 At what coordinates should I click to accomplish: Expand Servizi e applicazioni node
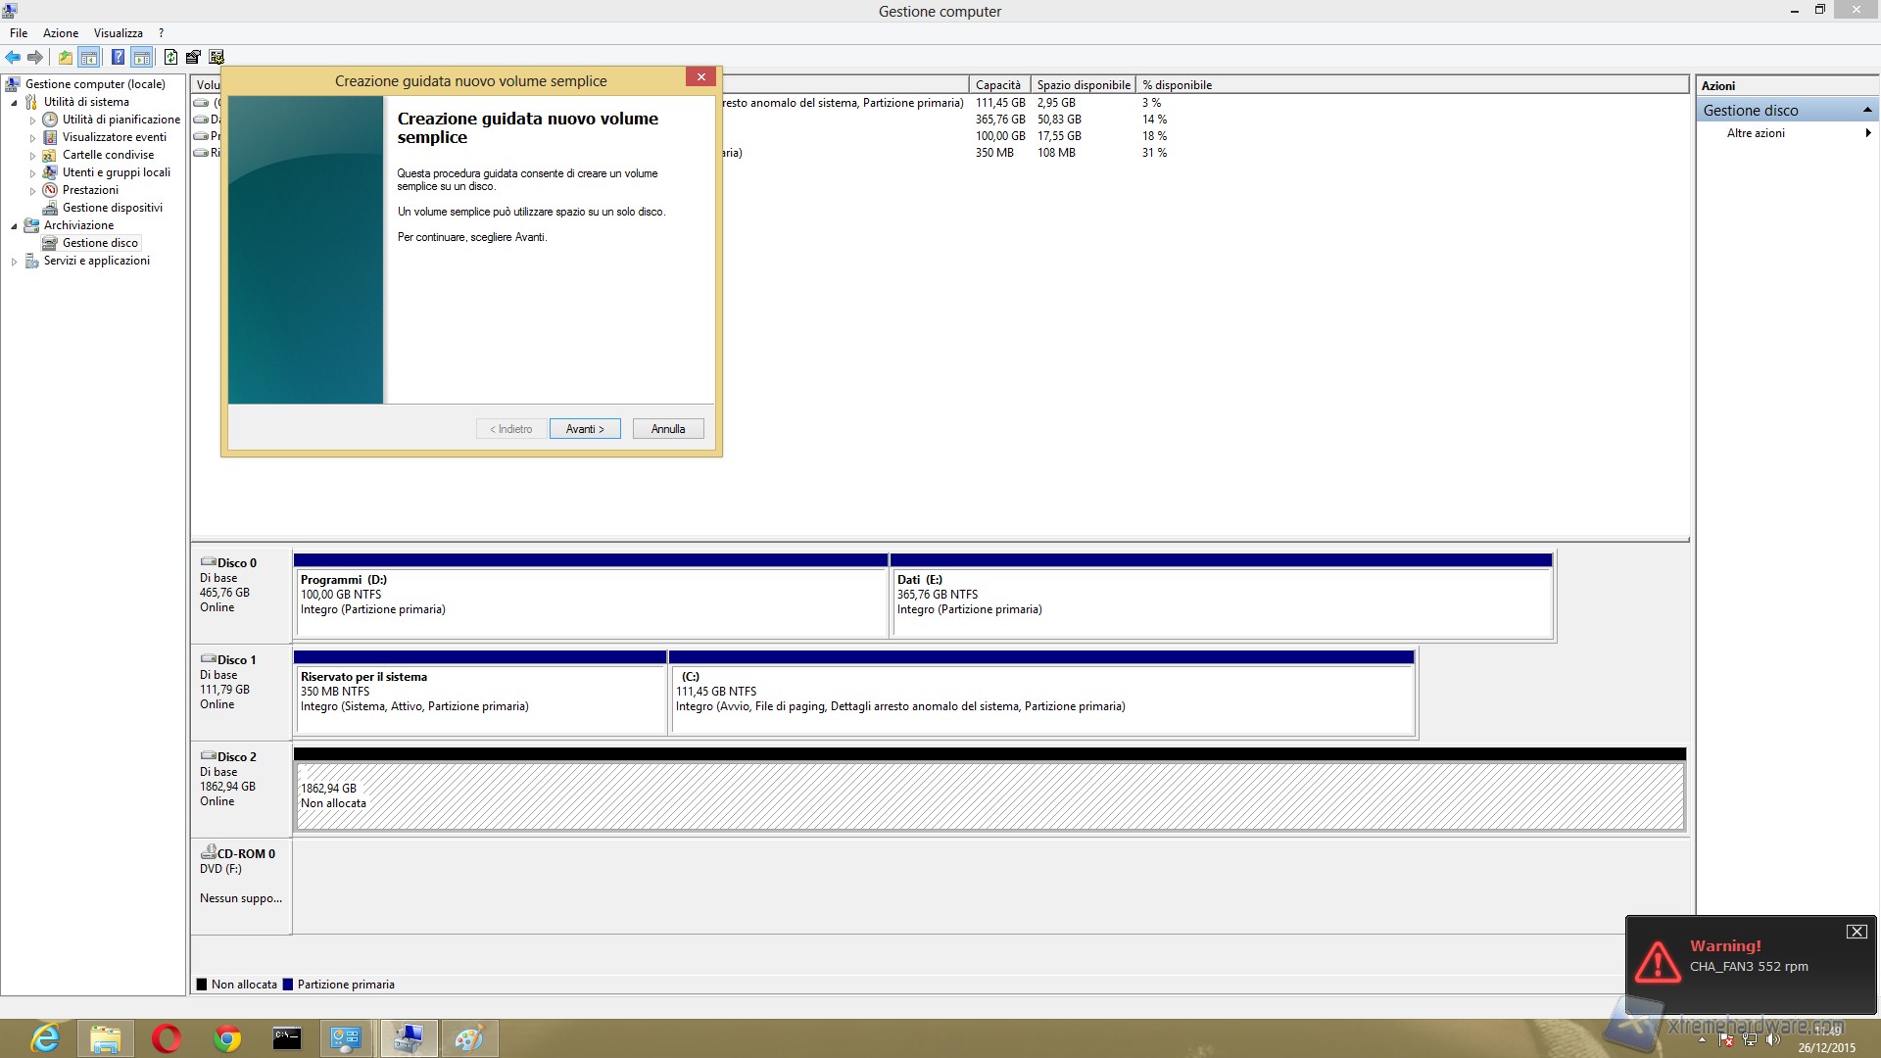[14, 262]
